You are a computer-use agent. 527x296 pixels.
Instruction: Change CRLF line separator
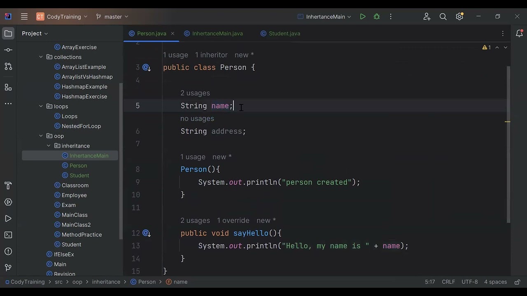(x=448, y=282)
